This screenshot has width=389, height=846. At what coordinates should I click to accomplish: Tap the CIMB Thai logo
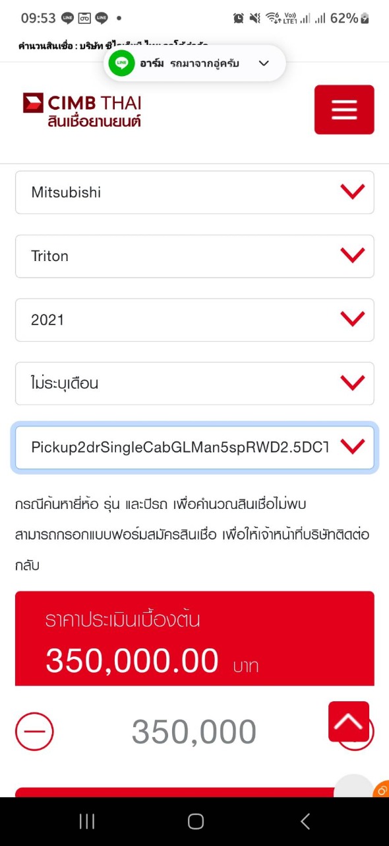[82, 110]
